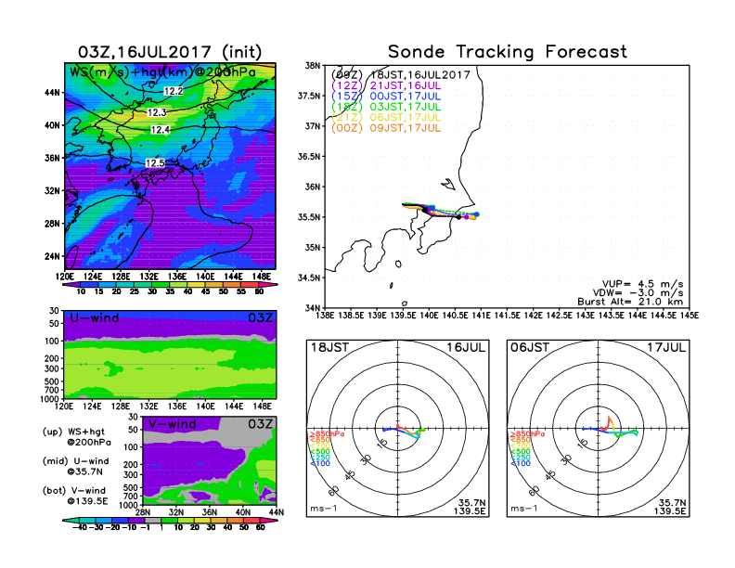Click the gray segment between -1 and 1 on the bottom color bar
735x568 pixels.
point(153,521)
